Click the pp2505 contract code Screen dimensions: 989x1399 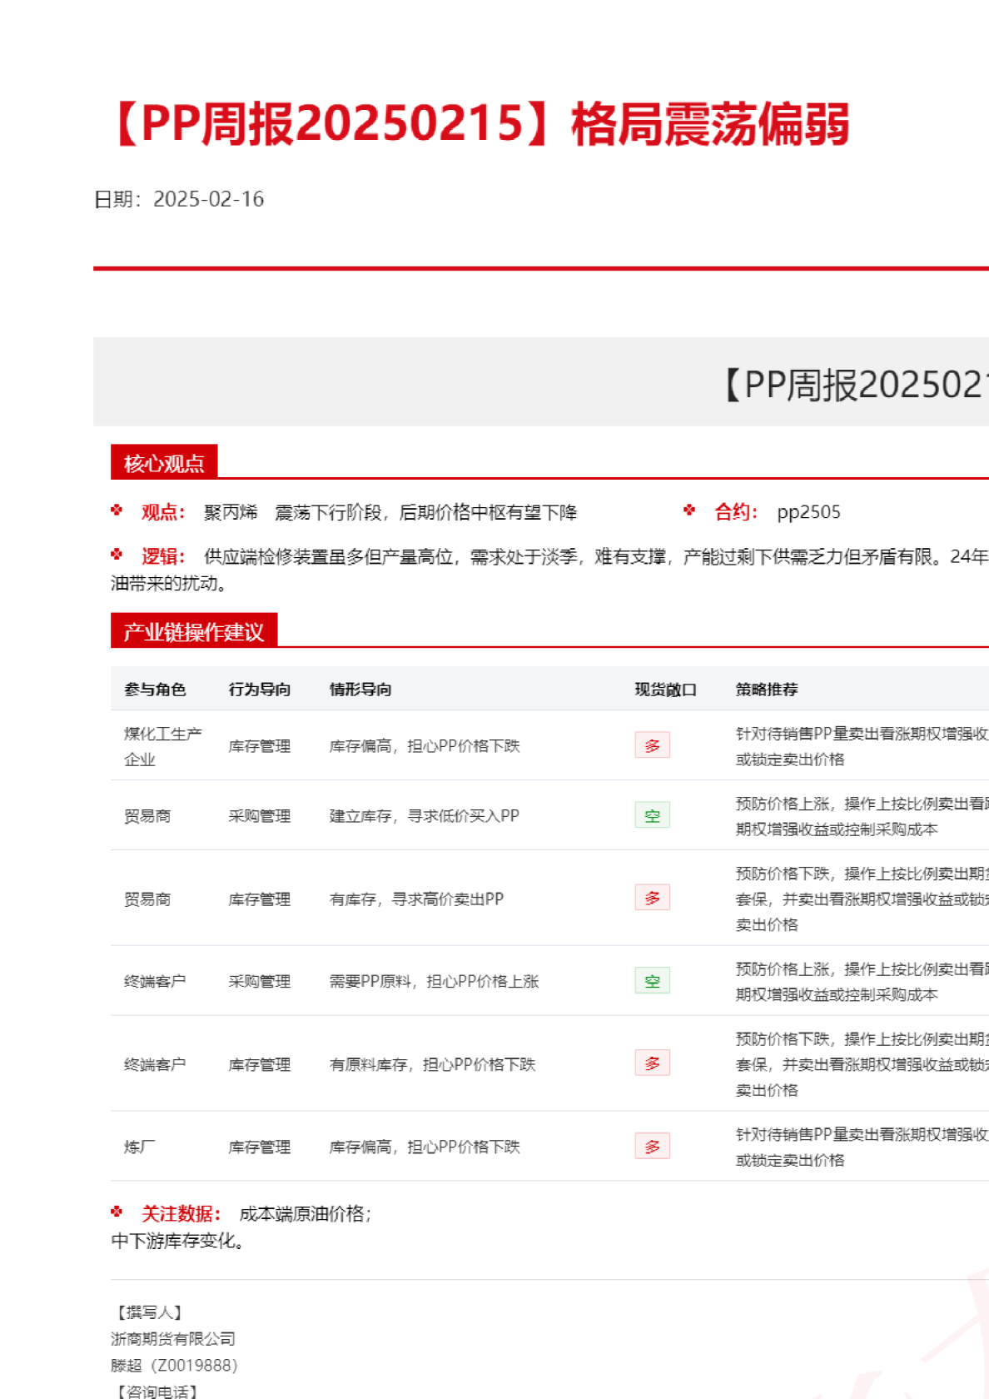pyautogui.click(x=808, y=512)
